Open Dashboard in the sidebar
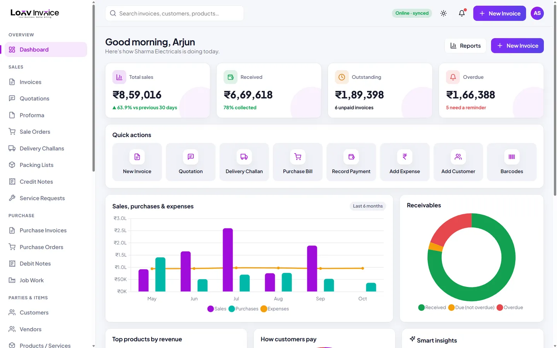 (46, 49)
